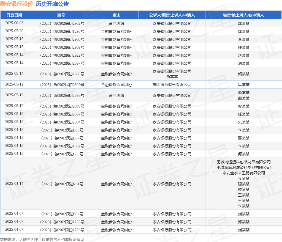The width and height of the screenshot is (282, 242).
Task: Click 泰安银行股份有限公司 in the 1753号 row
Action: [172, 230]
